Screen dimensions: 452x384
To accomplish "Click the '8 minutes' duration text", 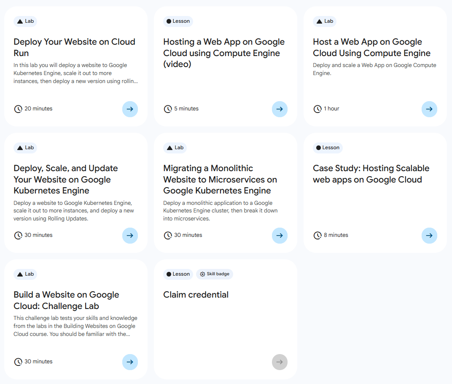I will point(336,235).
